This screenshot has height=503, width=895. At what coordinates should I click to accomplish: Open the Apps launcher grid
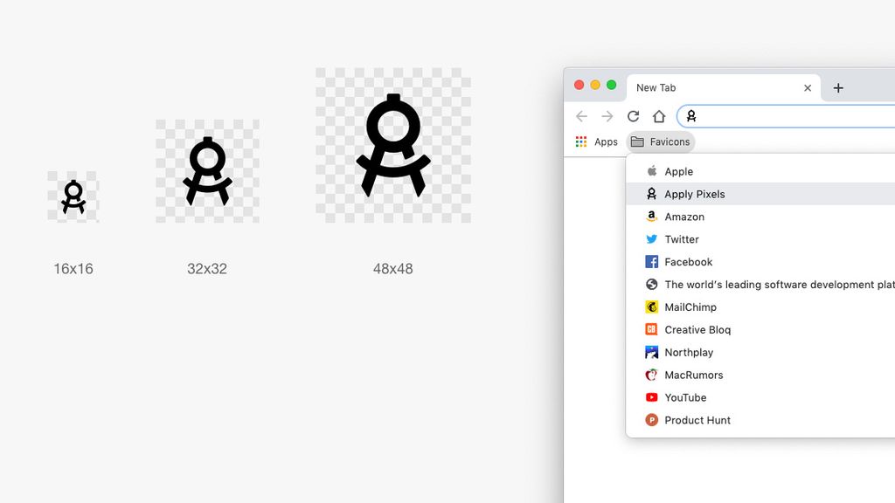[582, 141]
